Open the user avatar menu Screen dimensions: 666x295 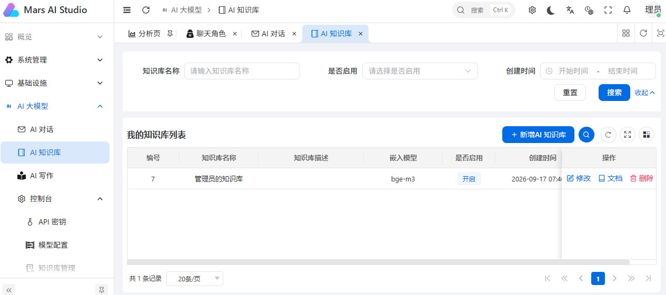[653, 10]
